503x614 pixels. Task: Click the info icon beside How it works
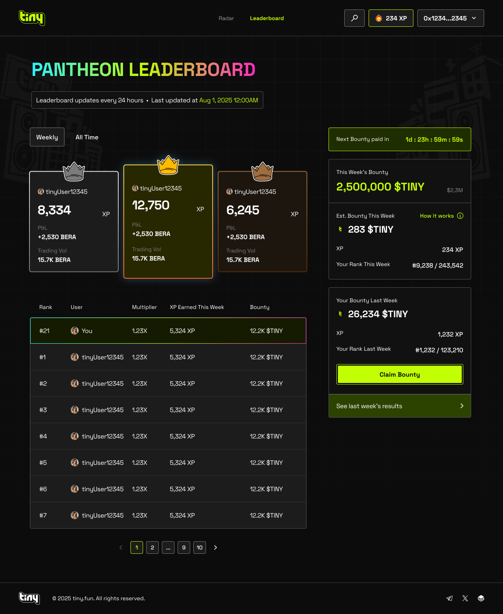coord(460,216)
